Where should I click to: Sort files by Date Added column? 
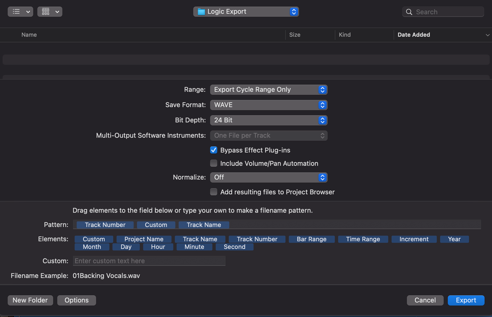click(x=414, y=35)
